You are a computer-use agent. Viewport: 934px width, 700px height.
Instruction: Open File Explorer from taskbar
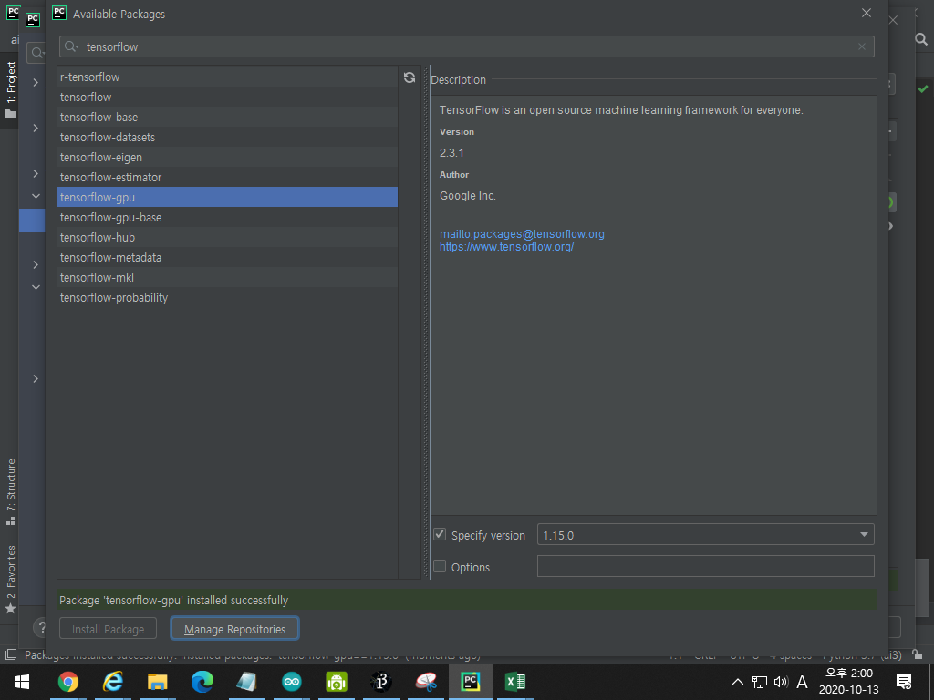click(157, 682)
